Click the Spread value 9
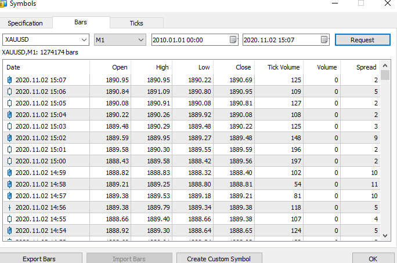The height and width of the screenshot is (263, 397). pos(376,138)
